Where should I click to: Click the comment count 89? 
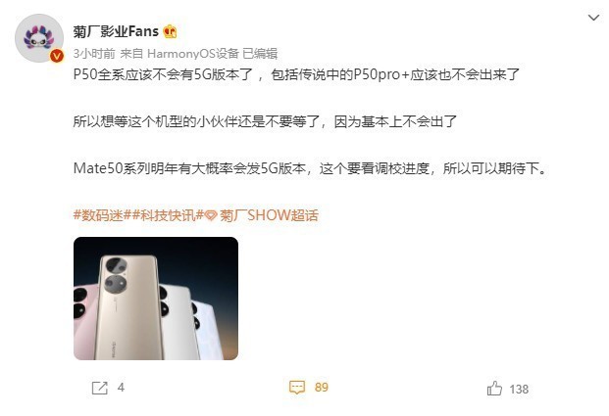coord(322,387)
